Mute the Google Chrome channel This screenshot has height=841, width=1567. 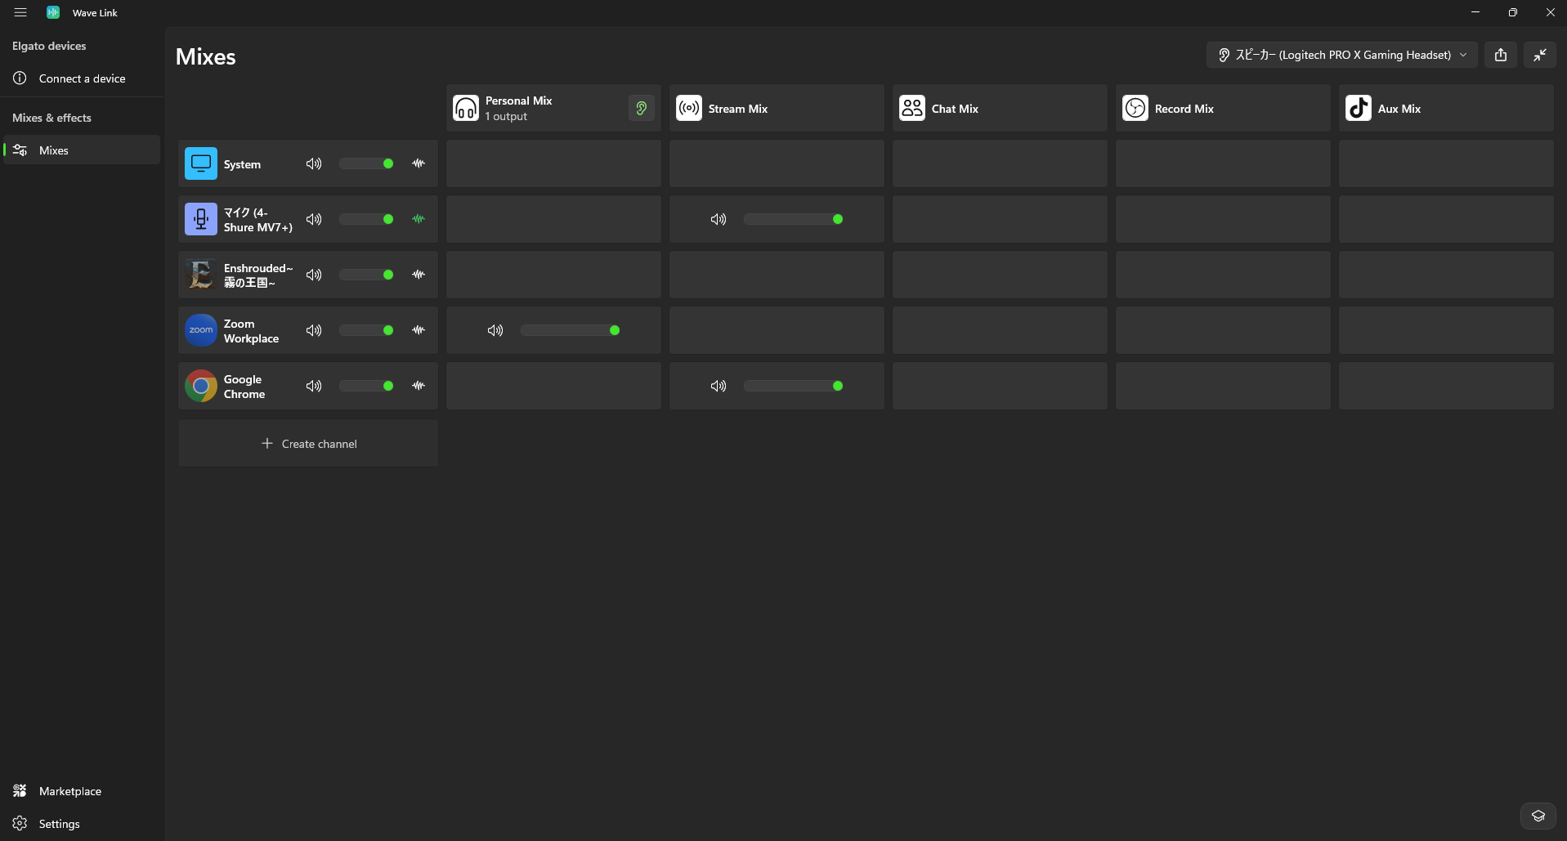314,386
